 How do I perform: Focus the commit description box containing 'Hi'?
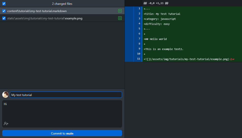point(62,111)
